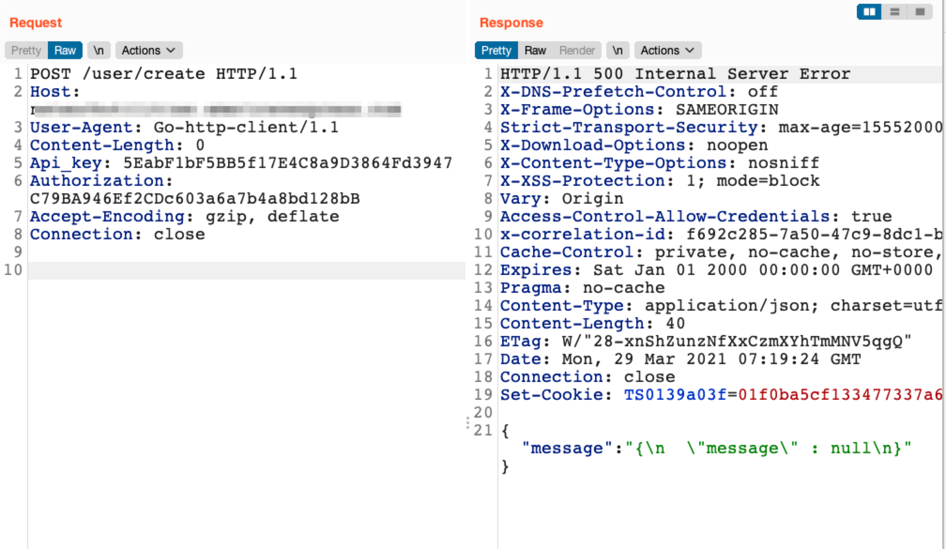This screenshot has width=946, height=549.
Task: Click the X-Content-Type-Options nosniff header
Action: click(x=660, y=163)
